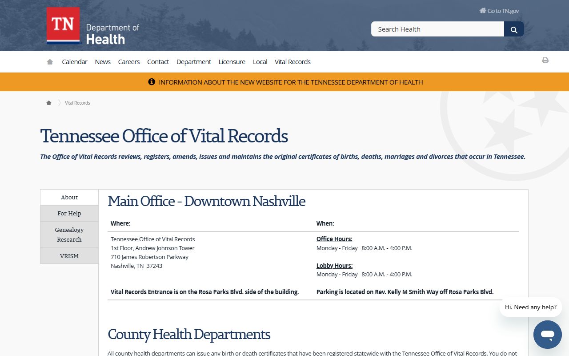The height and width of the screenshot is (356, 569).
Task: Click the Rev. Kelly M Smith Way parking note
Action: click(x=405, y=292)
